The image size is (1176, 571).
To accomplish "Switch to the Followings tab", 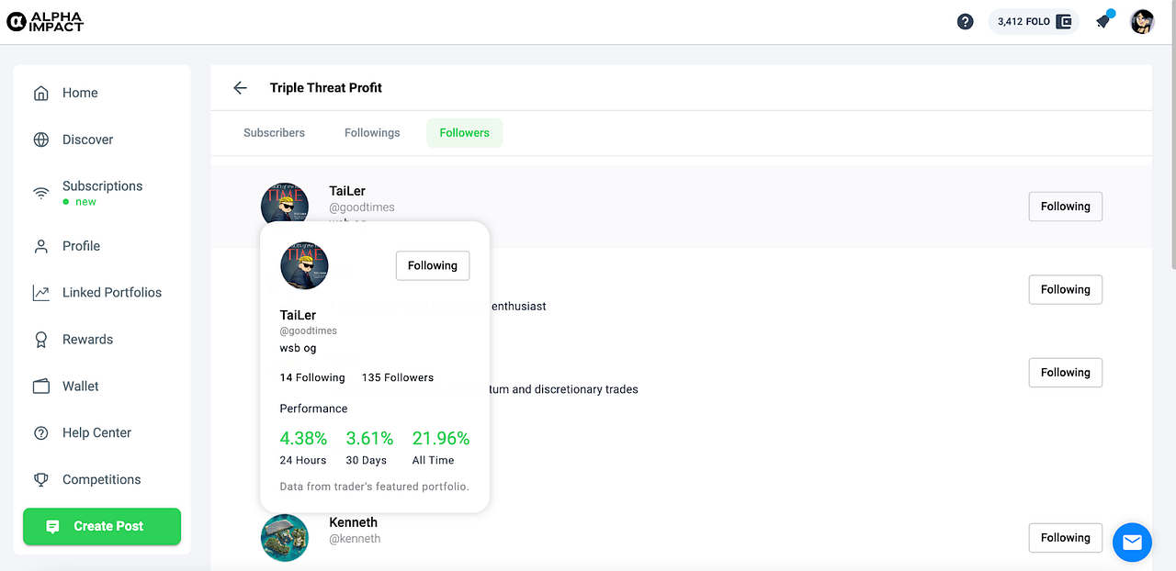I will [x=372, y=133].
